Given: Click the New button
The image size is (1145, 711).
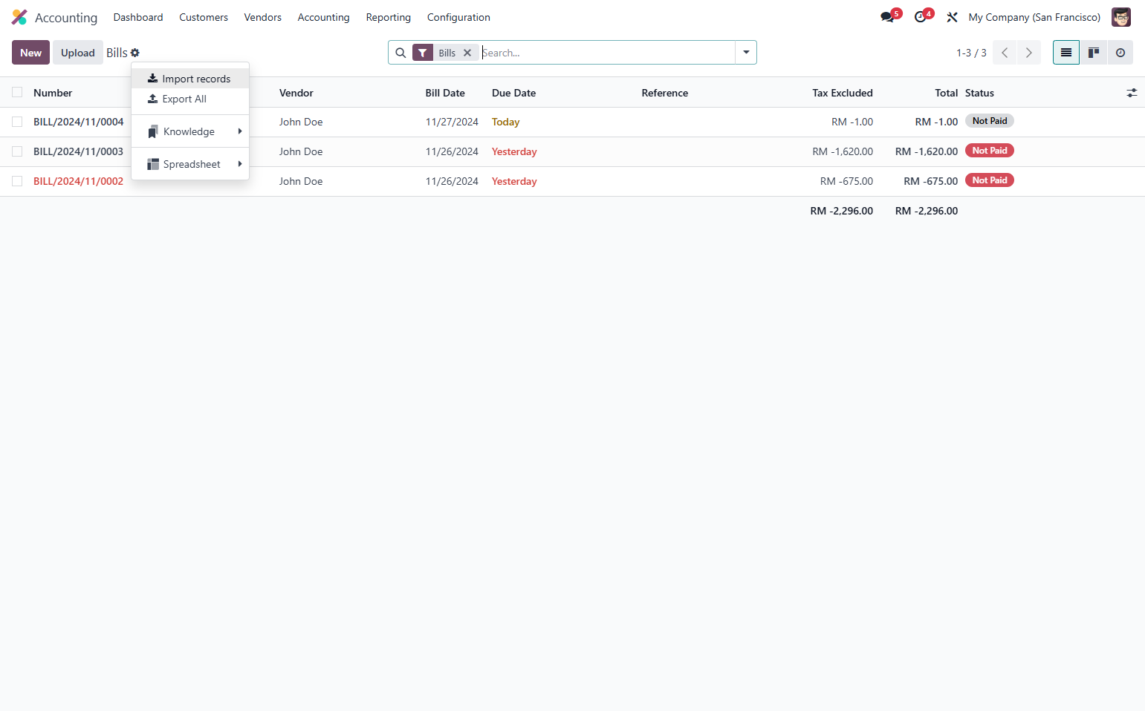Looking at the screenshot, I should (31, 53).
